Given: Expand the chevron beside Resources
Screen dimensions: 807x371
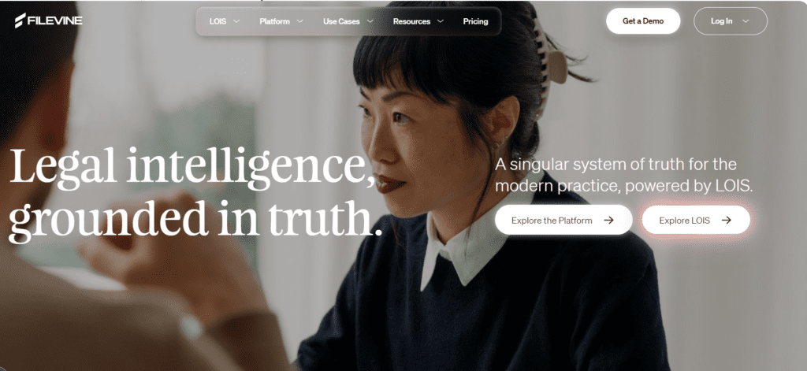Looking at the screenshot, I should (x=440, y=21).
